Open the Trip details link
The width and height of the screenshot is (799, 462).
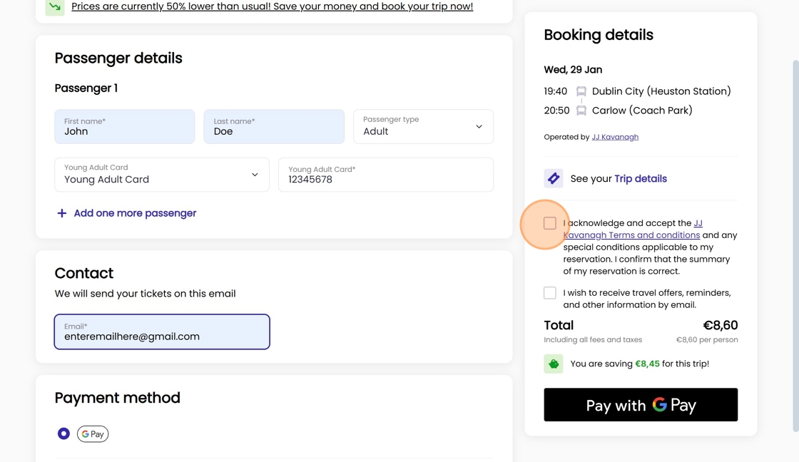pyautogui.click(x=641, y=178)
